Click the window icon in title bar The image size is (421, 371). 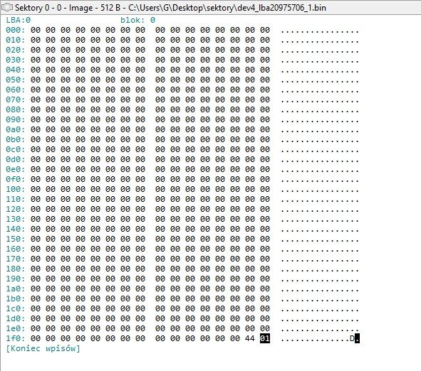pyautogui.click(x=6, y=8)
